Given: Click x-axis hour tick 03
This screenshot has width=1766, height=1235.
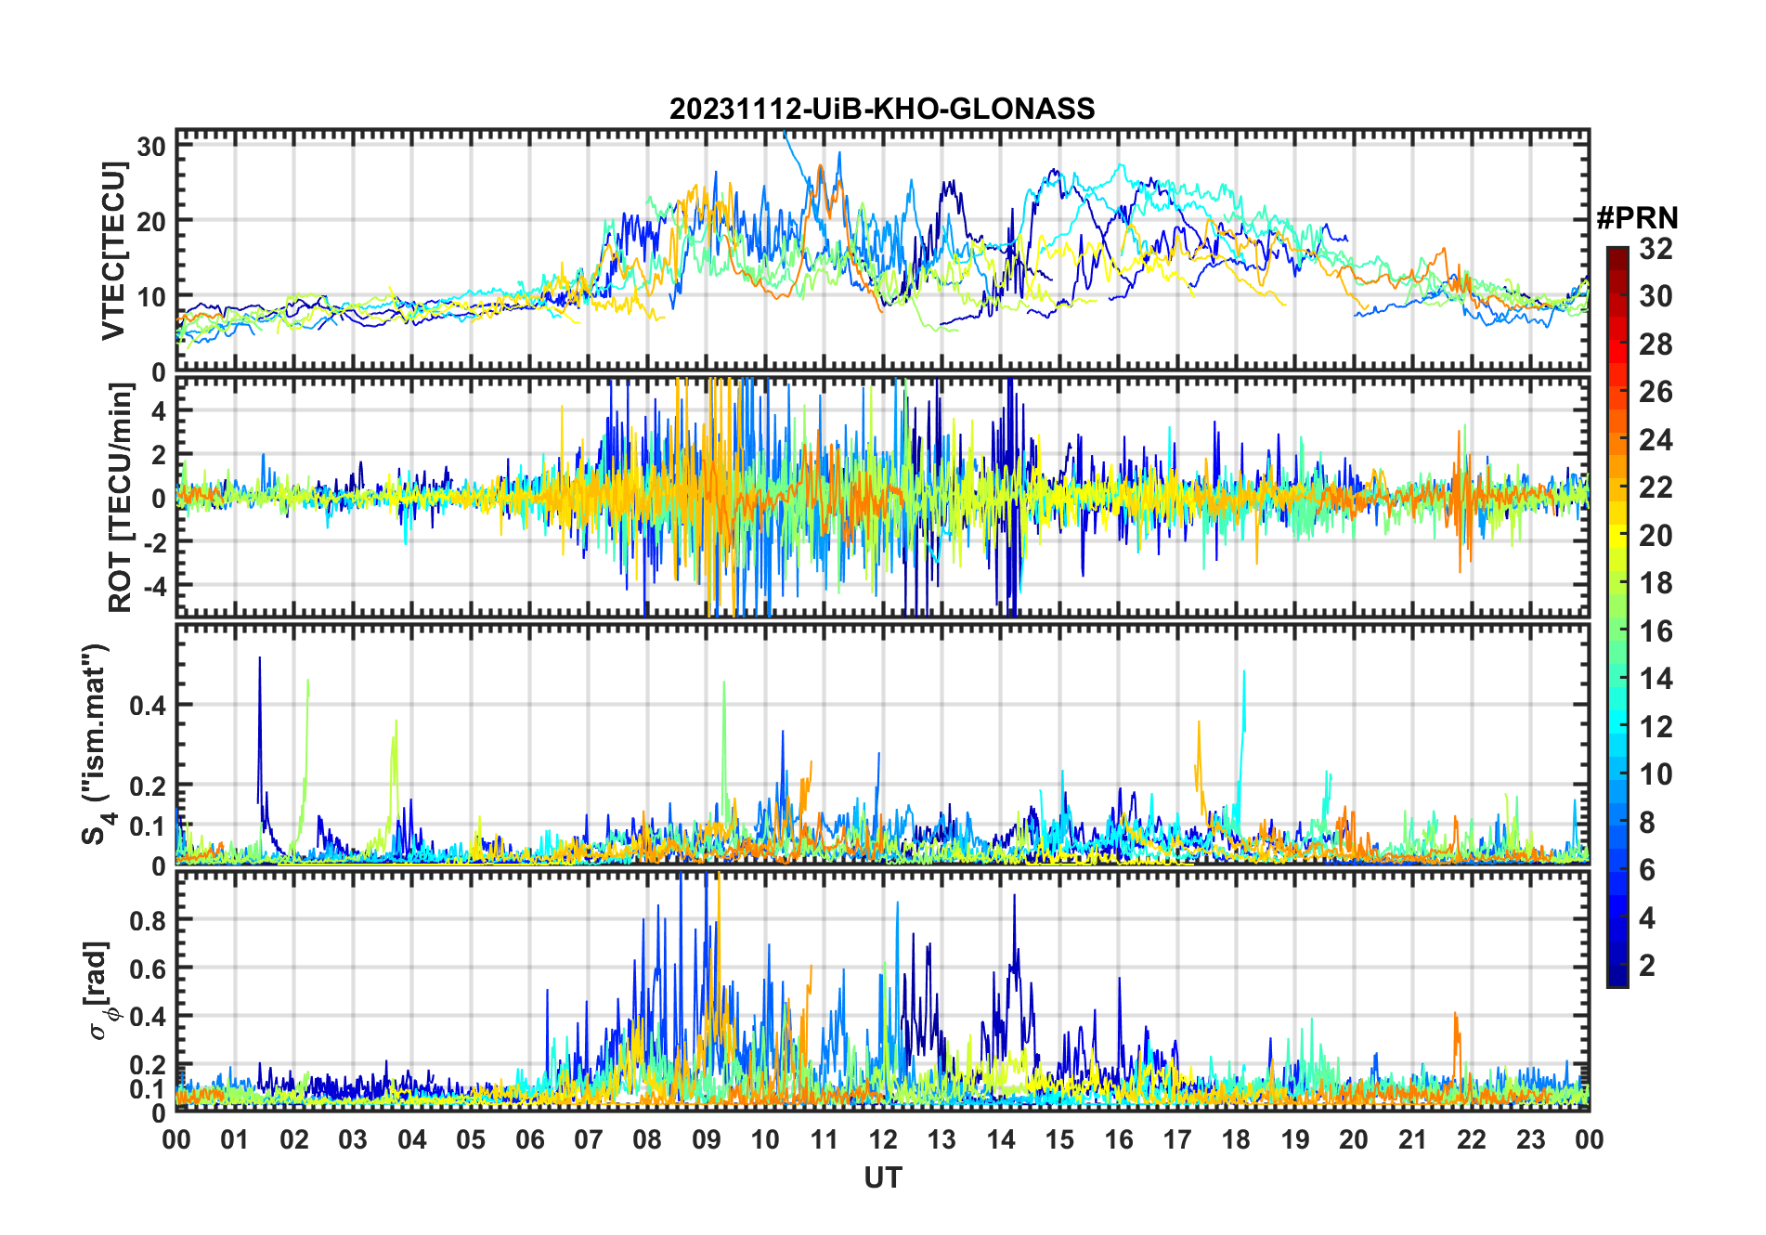Looking at the screenshot, I should (353, 1139).
